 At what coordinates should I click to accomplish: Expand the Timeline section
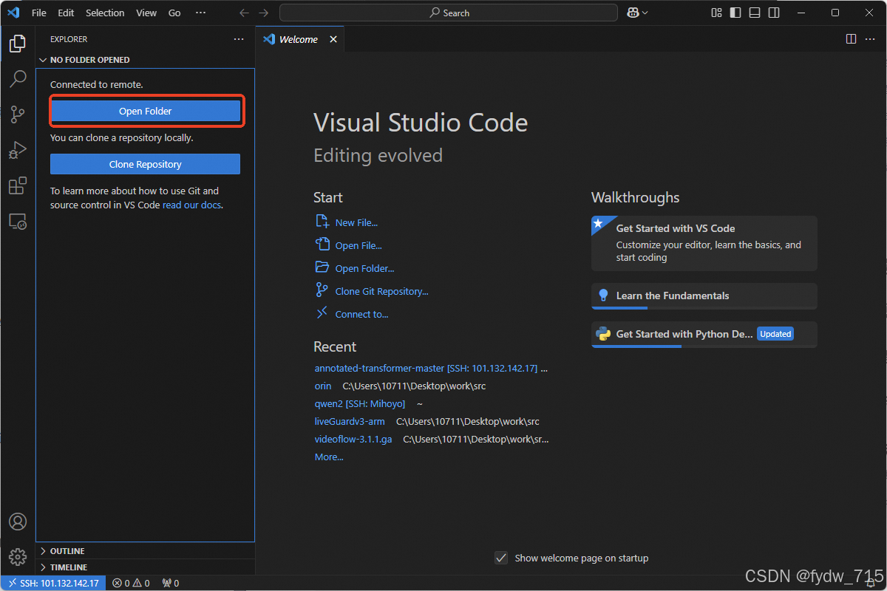point(69,567)
